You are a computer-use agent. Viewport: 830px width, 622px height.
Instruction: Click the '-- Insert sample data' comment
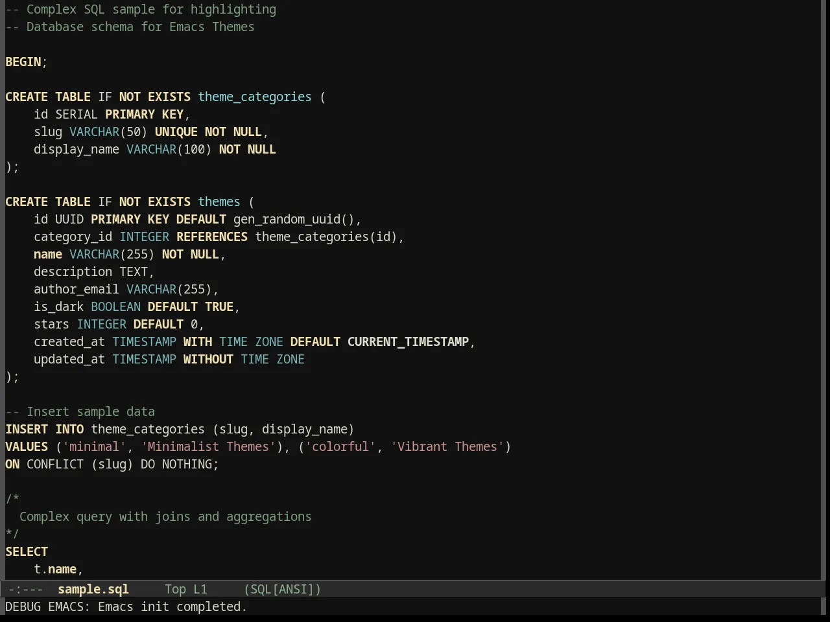(80, 411)
